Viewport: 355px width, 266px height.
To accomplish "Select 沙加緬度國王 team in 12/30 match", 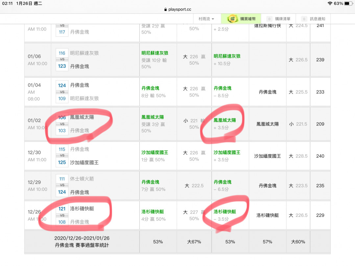I will click(x=84, y=163).
